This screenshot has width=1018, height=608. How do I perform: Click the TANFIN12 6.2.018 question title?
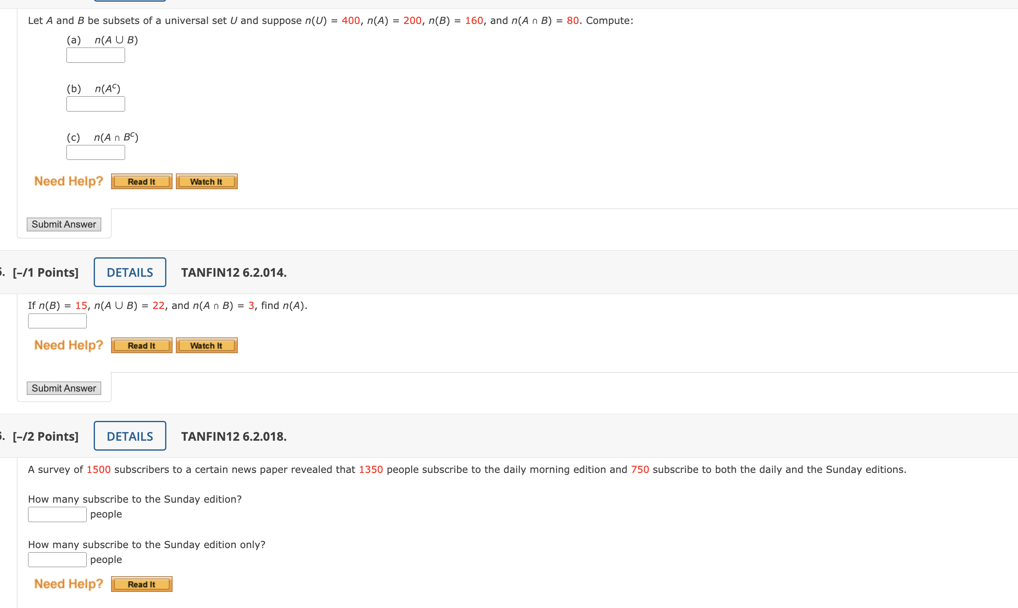pyautogui.click(x=234, y=437)
